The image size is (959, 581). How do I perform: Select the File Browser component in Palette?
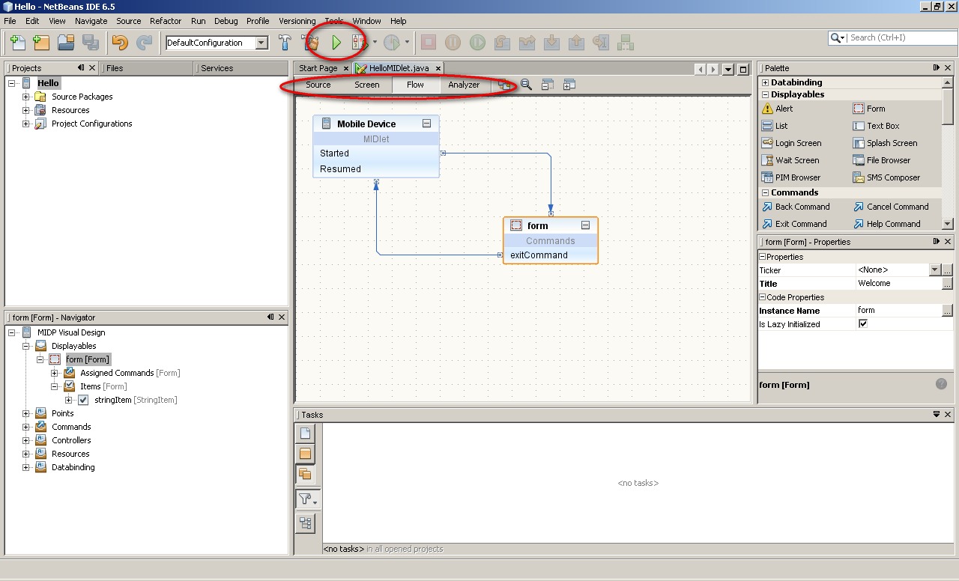[882, 160]
